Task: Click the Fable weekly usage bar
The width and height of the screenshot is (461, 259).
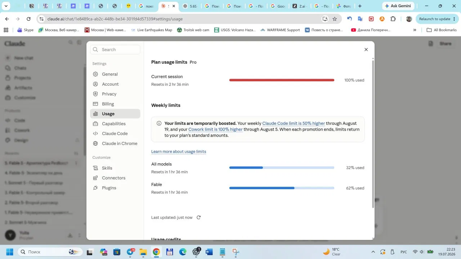Action: click(282, 188)
